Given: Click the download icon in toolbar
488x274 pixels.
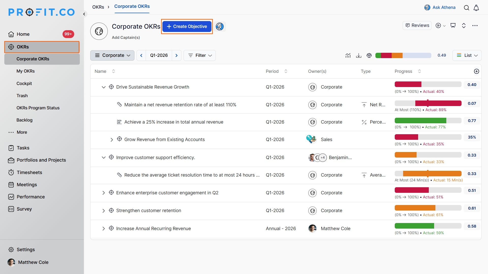Looking at the screenshot, I should [x=359, y=55].
